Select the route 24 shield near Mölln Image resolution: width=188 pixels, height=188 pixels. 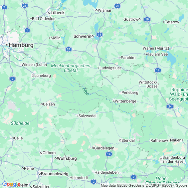(x=69, y=49)
